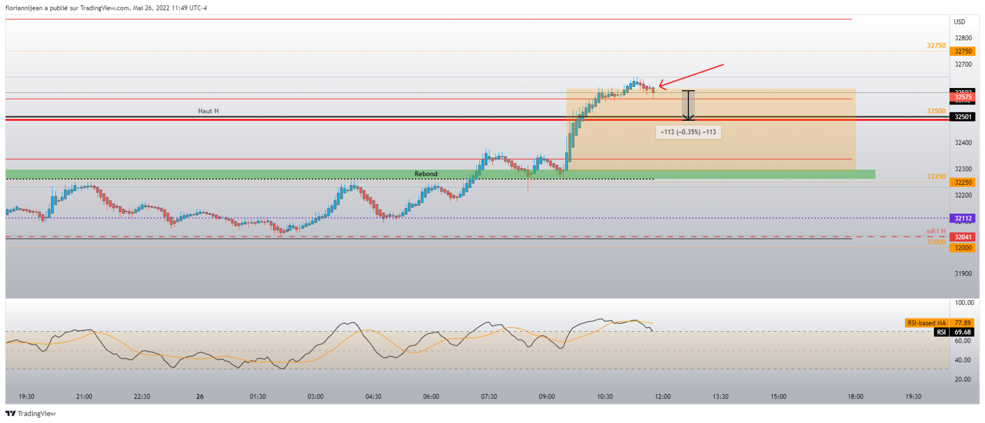Click the orange 32500 text label on chart
The image size is (985, 423).
pyautogui.click(x=936, y=111)
